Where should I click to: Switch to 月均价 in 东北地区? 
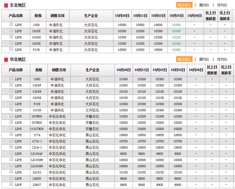(x=222, y=5)
